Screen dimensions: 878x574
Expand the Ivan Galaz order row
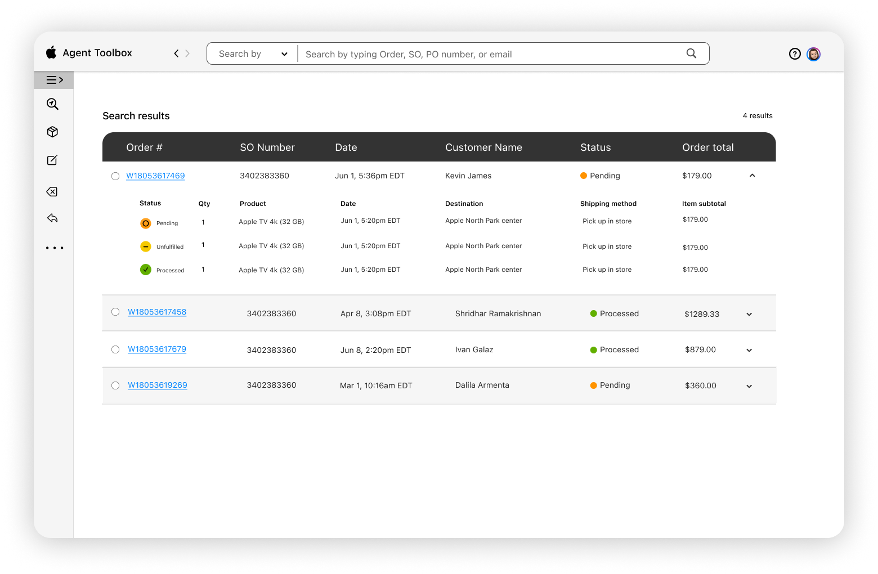click(x=749, y=351)
